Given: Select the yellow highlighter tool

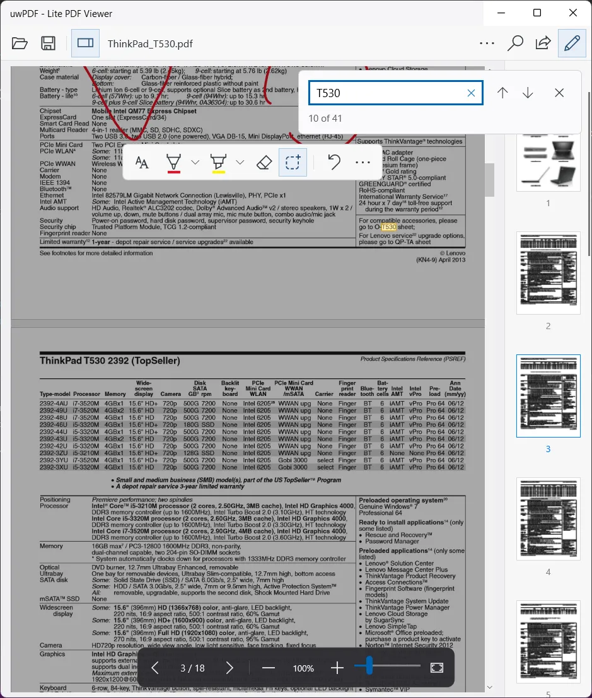Looking at the screenshot, I should (218, 163).
